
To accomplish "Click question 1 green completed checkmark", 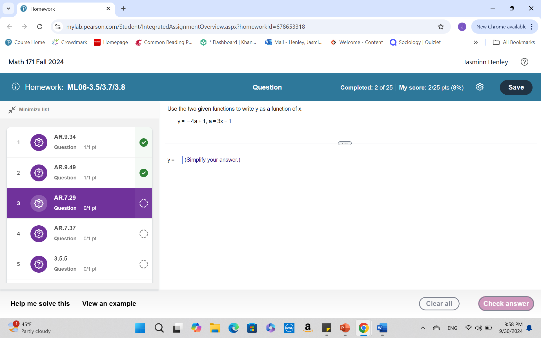I will pyautogui.click(x=143, y=143).
